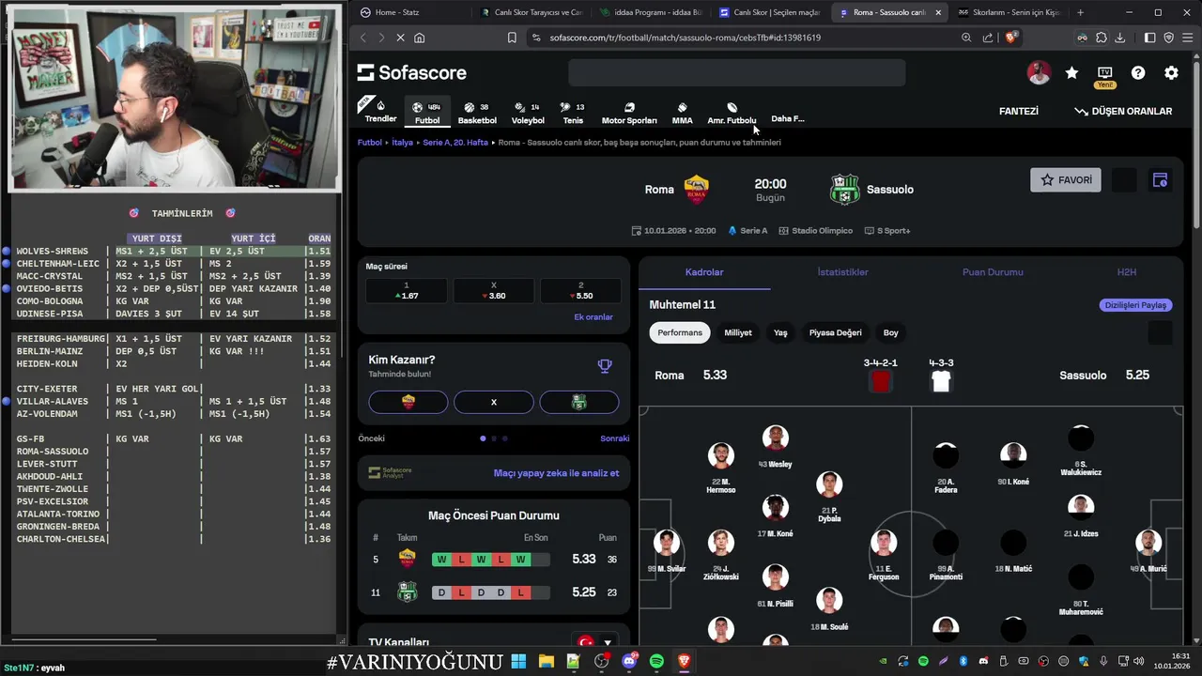Click the İtalya breadcrumb link
1202x676 pixels.
click(x=403, y=143)
